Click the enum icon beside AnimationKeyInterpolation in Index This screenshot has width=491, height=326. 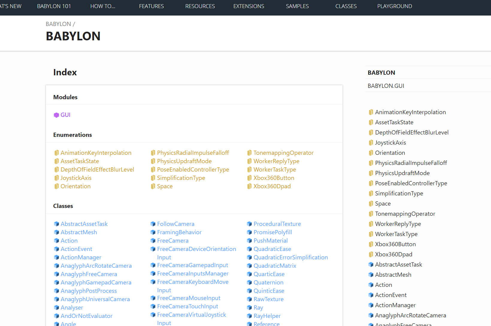click(57, 153)
